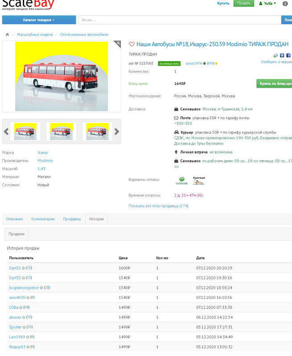Click the notification counter badge showing 0
The image size is (292, 356).
click(285, 4)
